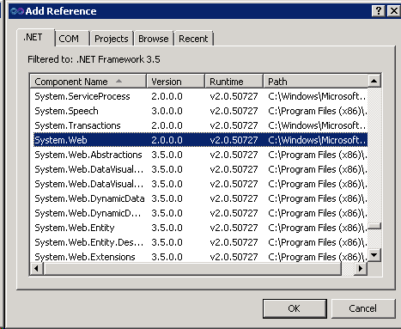Sort by Path column header
Screen dimensions: 401x329
coord(315,82)
